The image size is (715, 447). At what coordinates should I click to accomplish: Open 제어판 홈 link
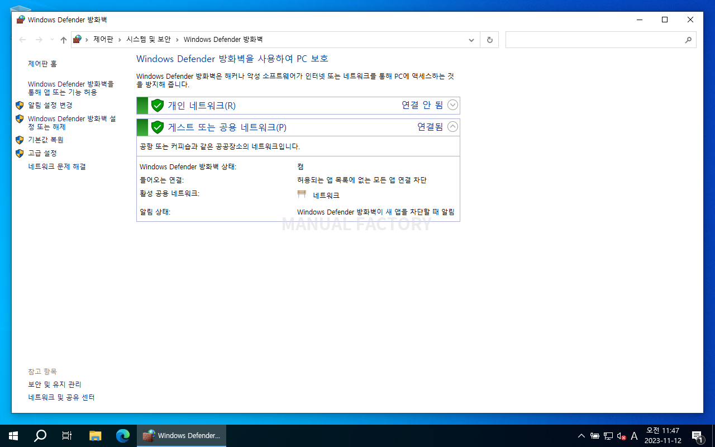coord(42,64)
